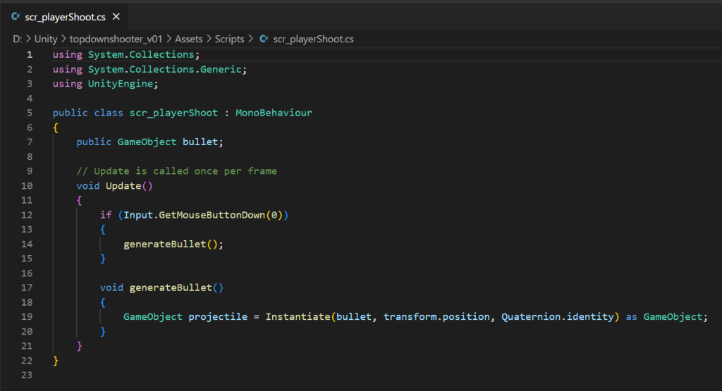The height and width of the screenshot is (391, 722).
Task: Click line number 19 in the gutter
Action: coord(27,316)
